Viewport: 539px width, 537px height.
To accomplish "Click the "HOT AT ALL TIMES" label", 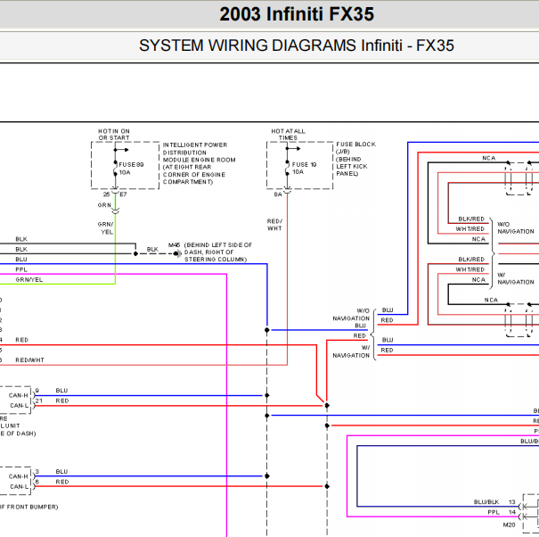I will (x=288, y=134).
